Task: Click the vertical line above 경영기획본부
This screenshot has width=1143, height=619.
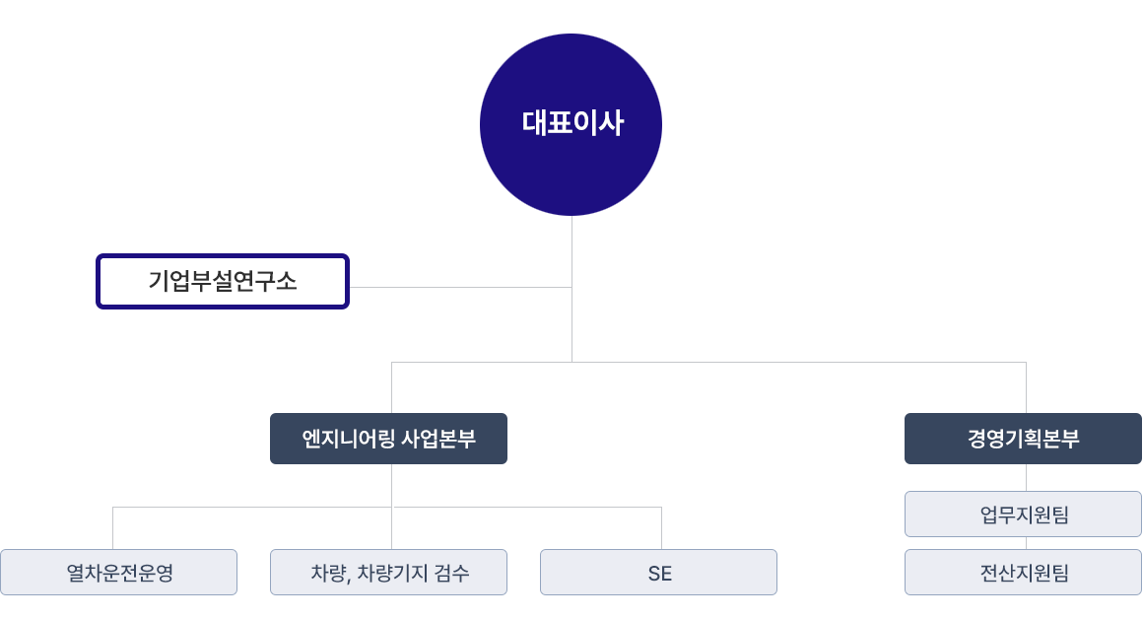Action: [1026, 387]
